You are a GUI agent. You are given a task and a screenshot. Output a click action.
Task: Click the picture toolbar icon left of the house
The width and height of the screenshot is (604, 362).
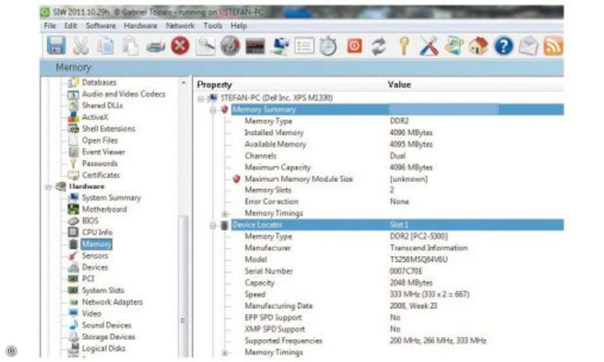point(454,46)
